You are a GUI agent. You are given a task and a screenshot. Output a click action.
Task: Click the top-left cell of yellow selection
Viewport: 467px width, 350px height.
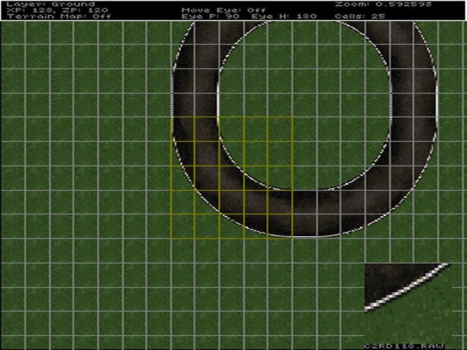[183, 129]
